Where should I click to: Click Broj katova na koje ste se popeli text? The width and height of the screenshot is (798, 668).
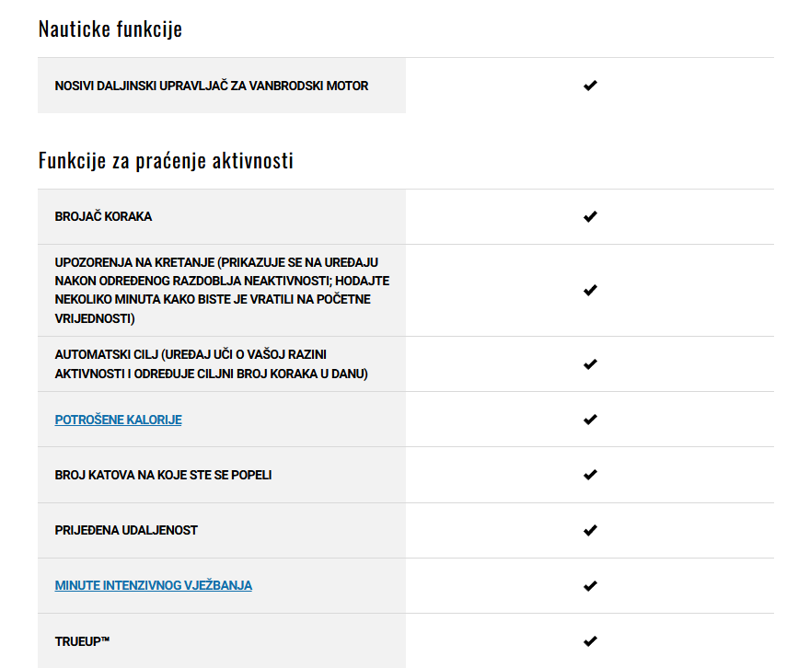163,475
